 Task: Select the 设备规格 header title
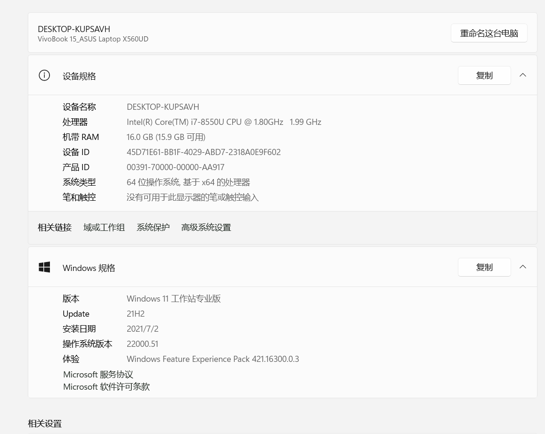tap(79, 76)
